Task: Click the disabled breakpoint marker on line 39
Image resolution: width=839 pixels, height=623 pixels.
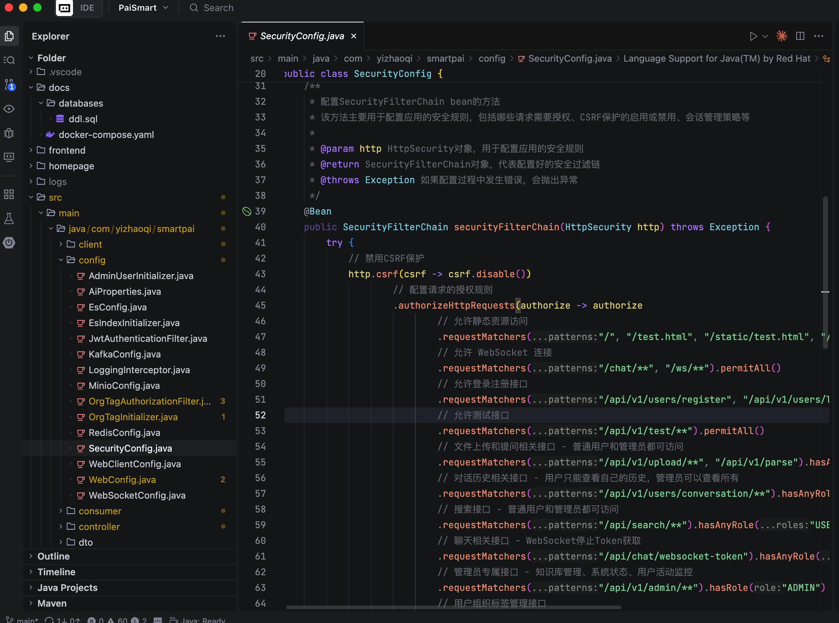Action: [247, 212]
